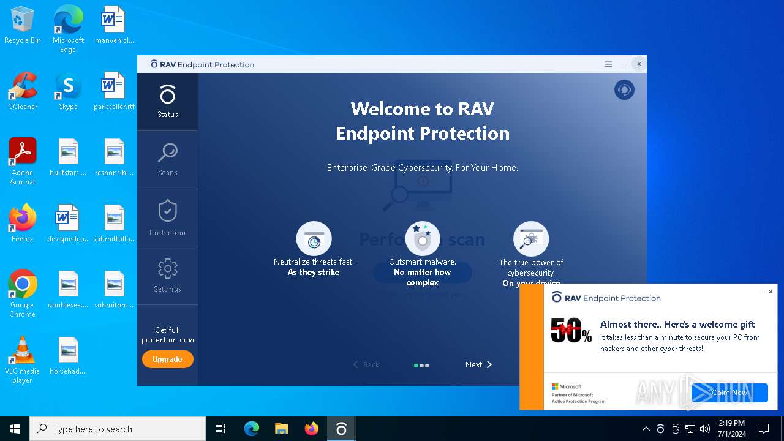Click the Almost there welcome gift heading
The width and height of the screenshot is (784, 441).
point(677,325)
